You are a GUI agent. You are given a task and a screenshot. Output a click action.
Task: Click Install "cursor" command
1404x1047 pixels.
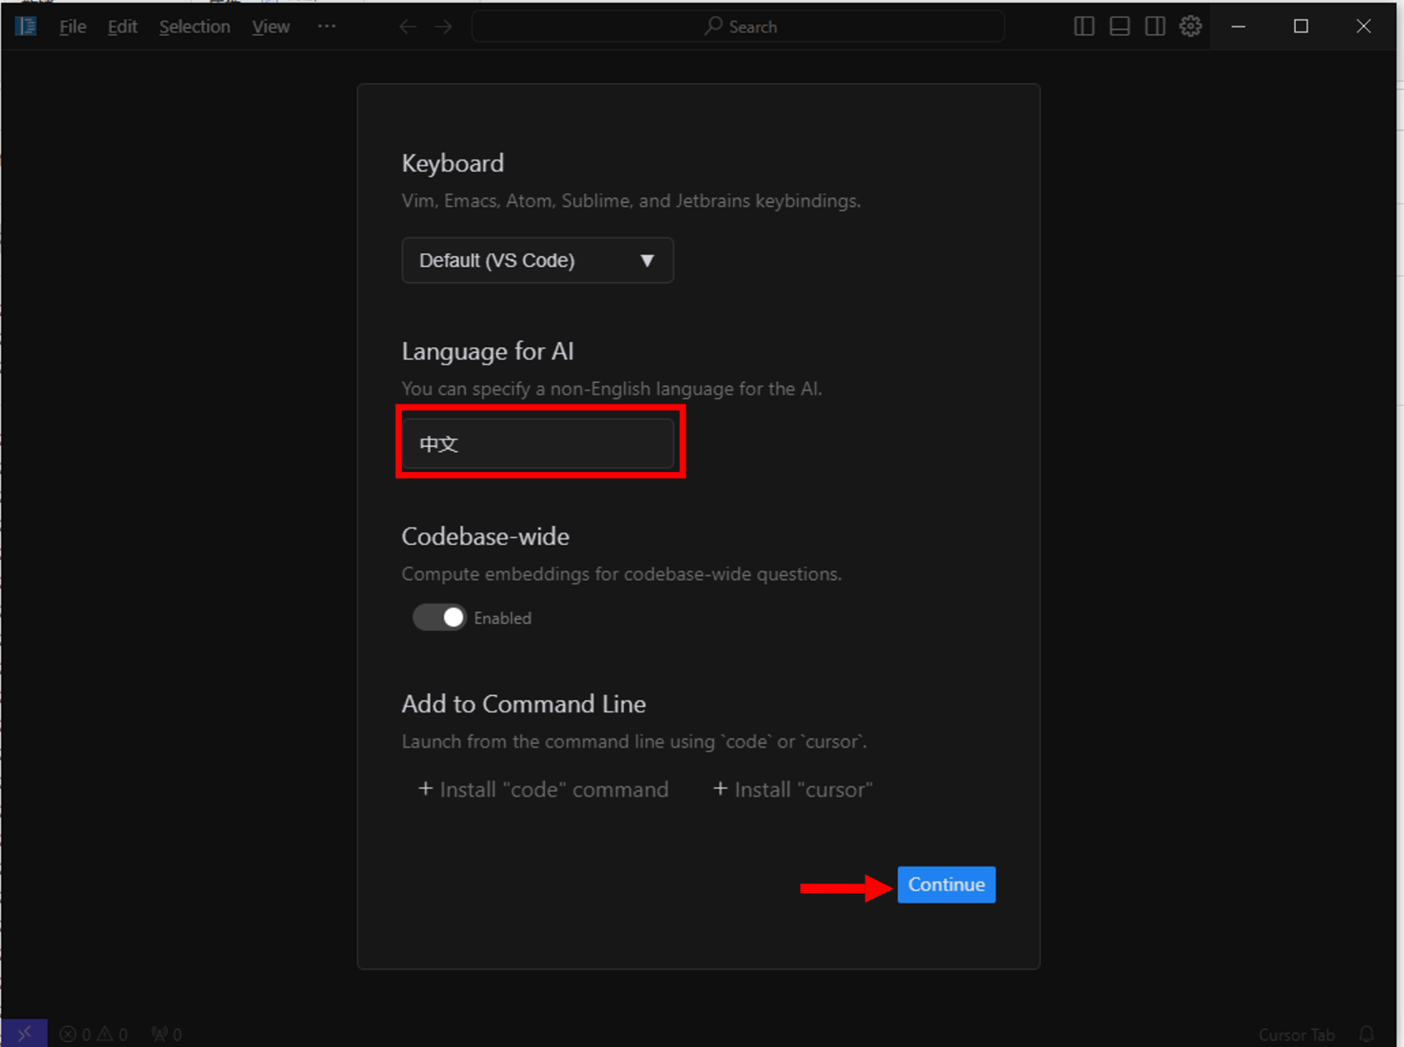tap(793, 790)
